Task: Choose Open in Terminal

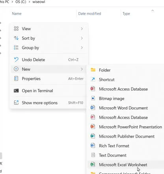Action: 48,91
